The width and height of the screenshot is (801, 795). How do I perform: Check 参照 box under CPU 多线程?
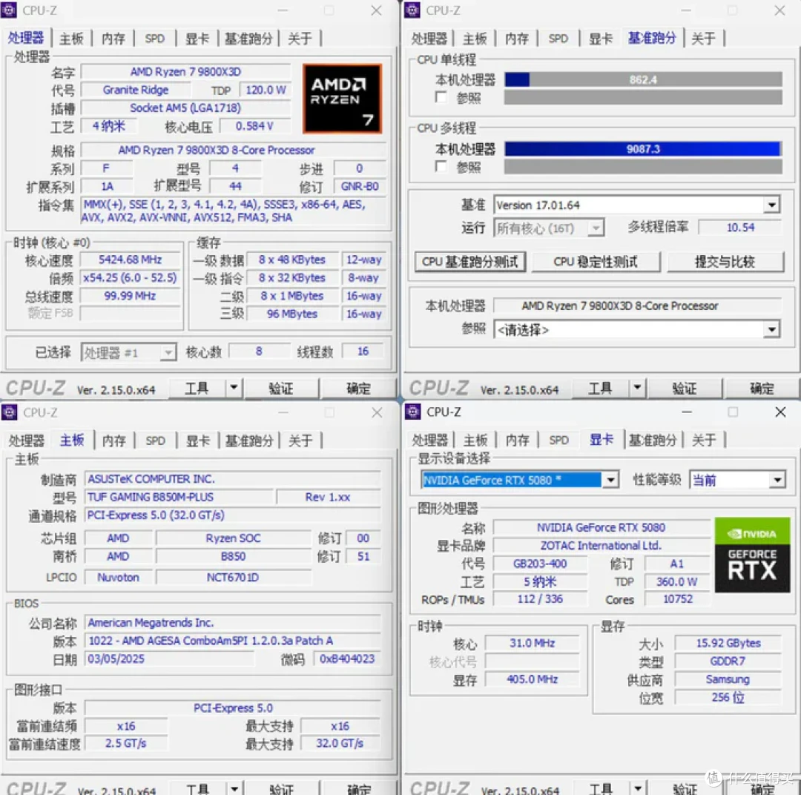coord(441,167)
